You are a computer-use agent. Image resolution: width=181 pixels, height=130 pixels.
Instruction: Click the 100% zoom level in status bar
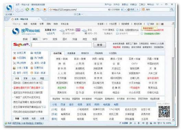tap(169, 123)
